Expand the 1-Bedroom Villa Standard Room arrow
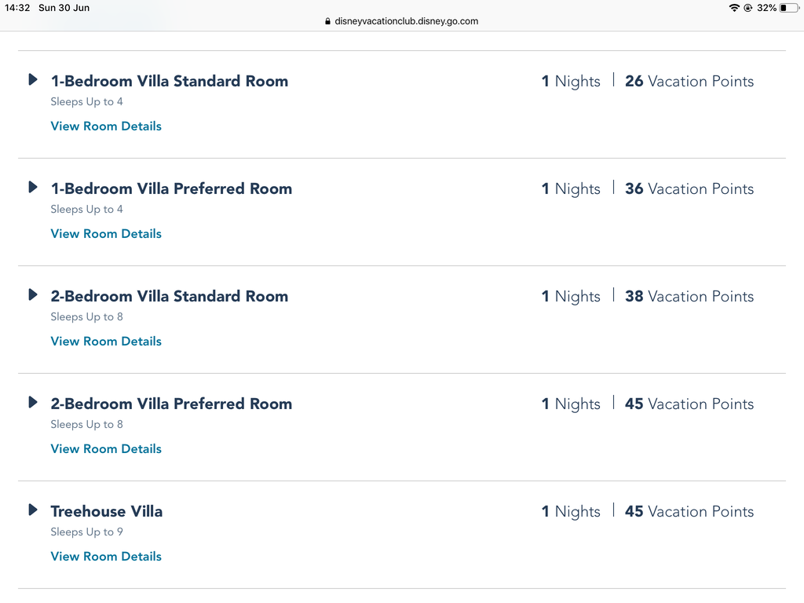Image resolution: width=804 pixels, height=603 pixels. [x=33, y=79]
